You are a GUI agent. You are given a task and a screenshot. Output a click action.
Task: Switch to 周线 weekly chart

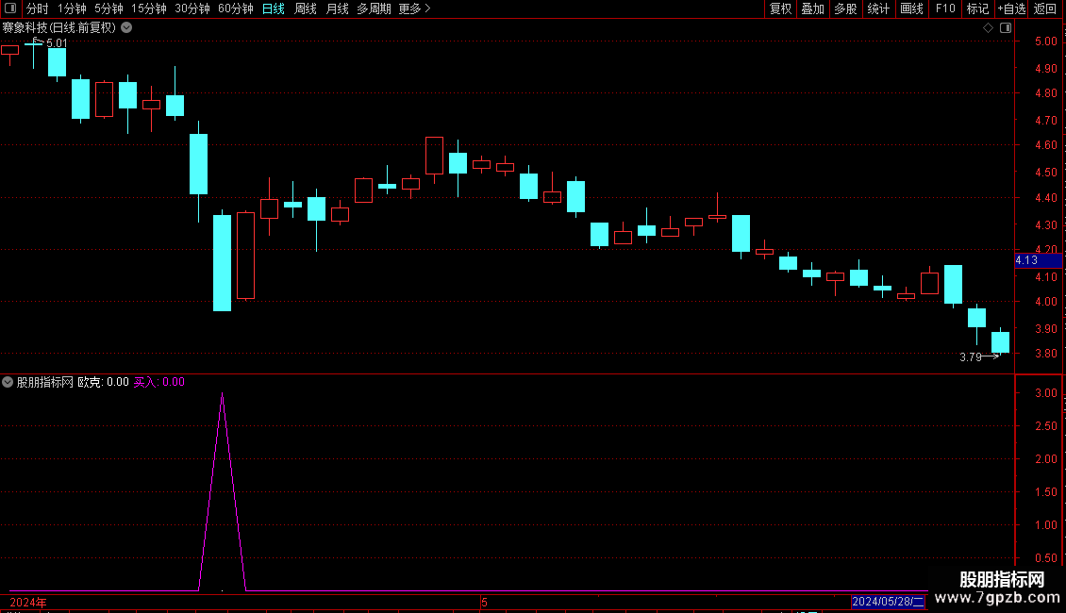click(x=306, y=8)
